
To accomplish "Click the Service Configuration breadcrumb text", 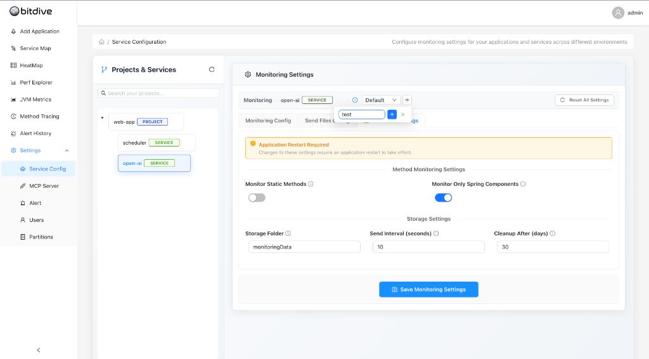I will (x=139, y=42).
